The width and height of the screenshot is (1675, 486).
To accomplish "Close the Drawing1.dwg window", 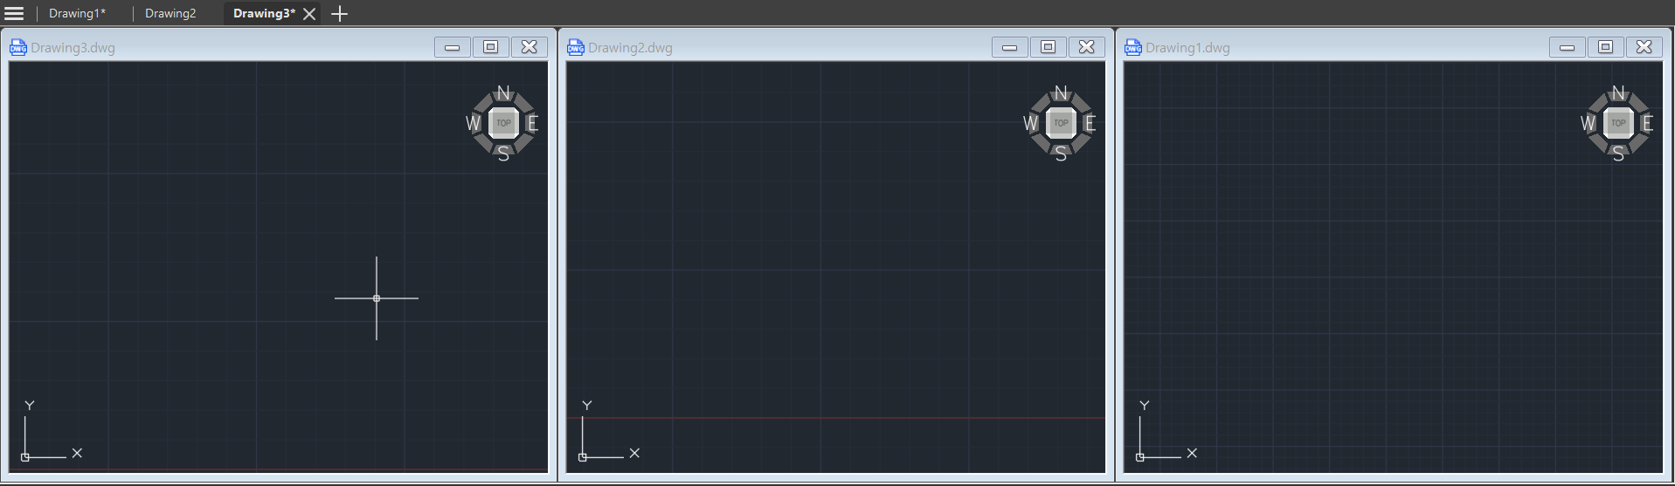I will click(x=1644, y=47).
